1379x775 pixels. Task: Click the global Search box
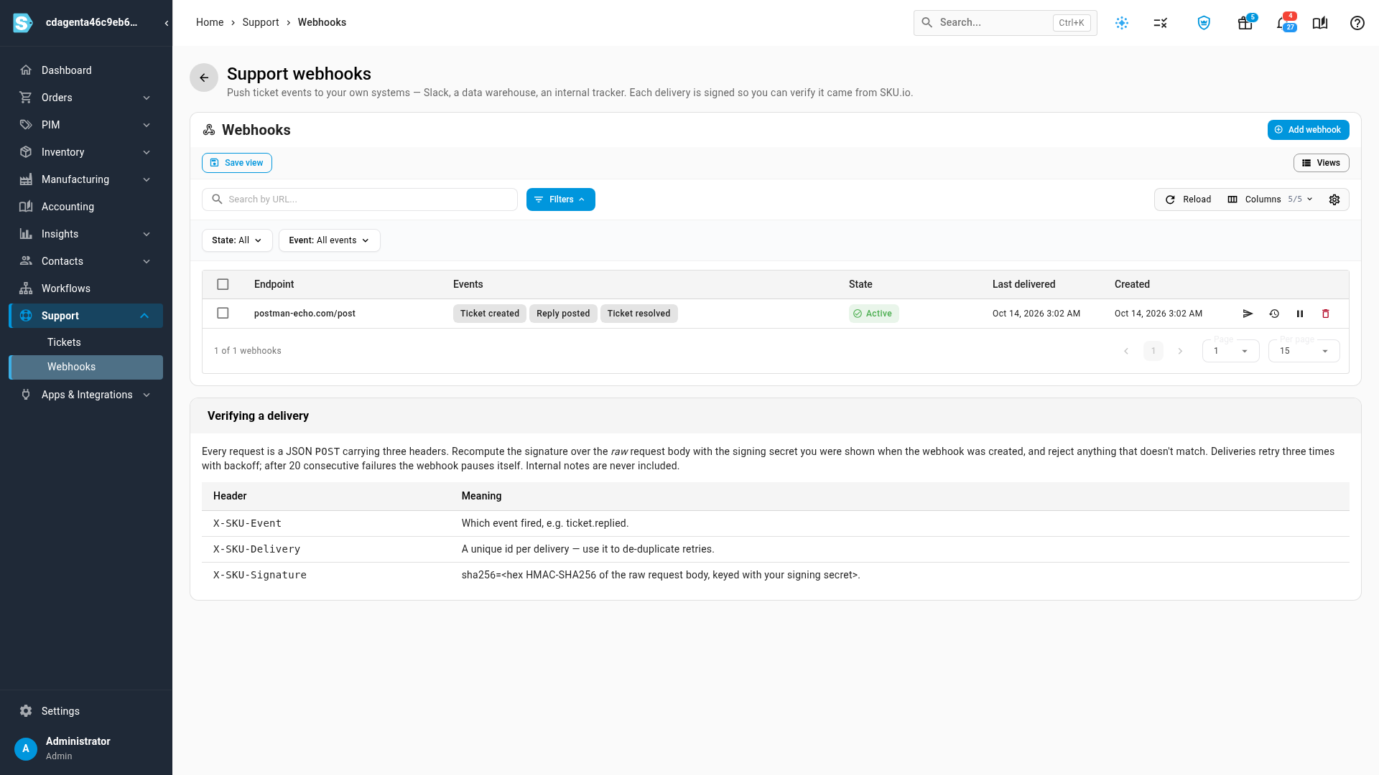(x=1005, y=23)
